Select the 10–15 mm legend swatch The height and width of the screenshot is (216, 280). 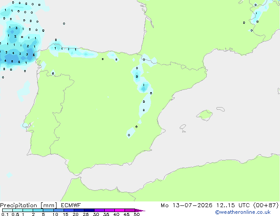coord(59,210)
